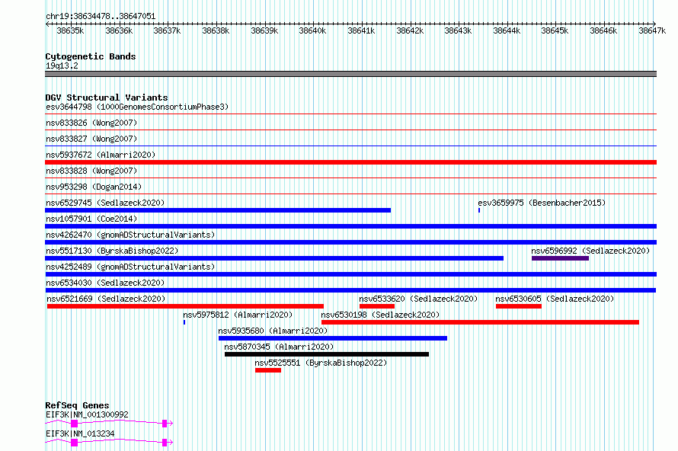678x451 pixels.
Task: Click the 19q13.2 band label
Action: point(62,66)
